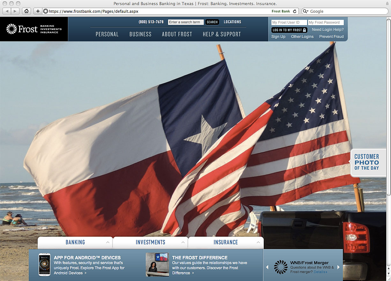The image size is (391, 281).
Task: Click the Prevent Fraud link
Action: (x=331, y=37)
